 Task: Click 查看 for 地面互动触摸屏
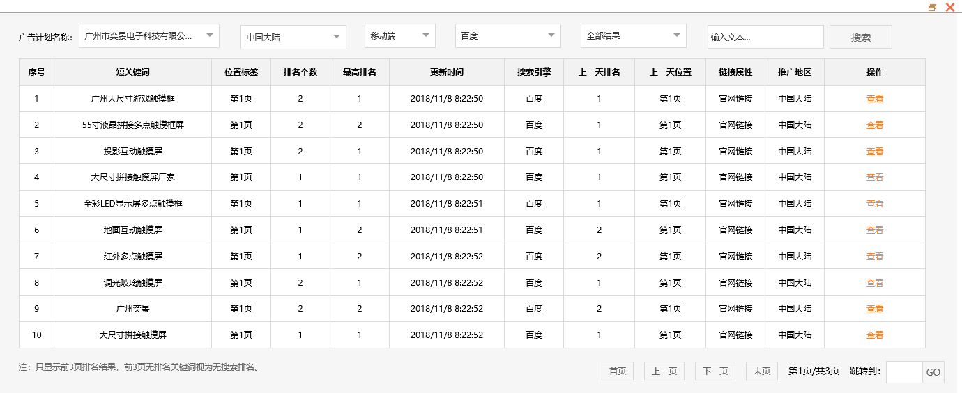875,230
